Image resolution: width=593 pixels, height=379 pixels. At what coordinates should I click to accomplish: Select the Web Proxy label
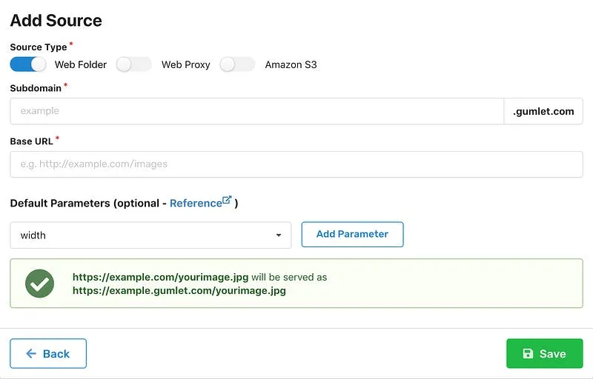click(186, 65)
